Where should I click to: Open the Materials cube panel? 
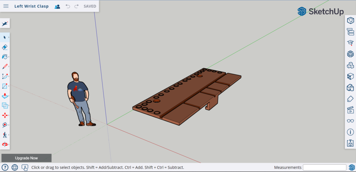(350, 77)
